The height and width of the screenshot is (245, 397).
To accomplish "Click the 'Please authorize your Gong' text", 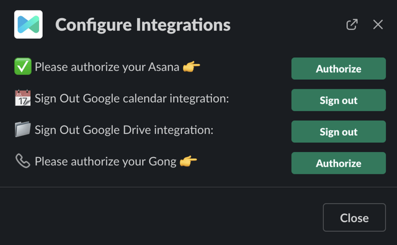I will [x=105, y=162].
